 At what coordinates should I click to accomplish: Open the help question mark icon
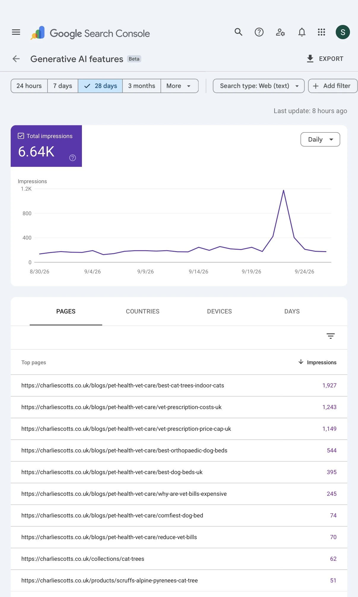(259, 32)
